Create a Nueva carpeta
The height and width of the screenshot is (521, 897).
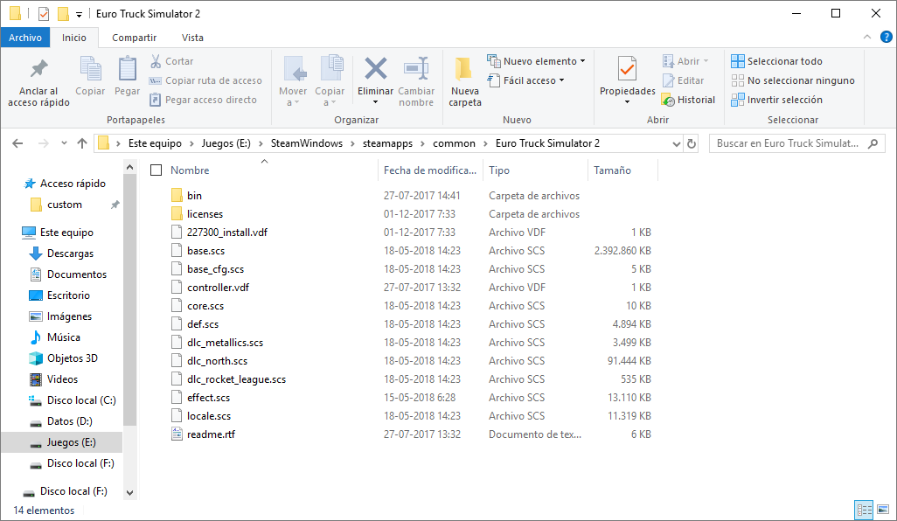pos(464,82)
